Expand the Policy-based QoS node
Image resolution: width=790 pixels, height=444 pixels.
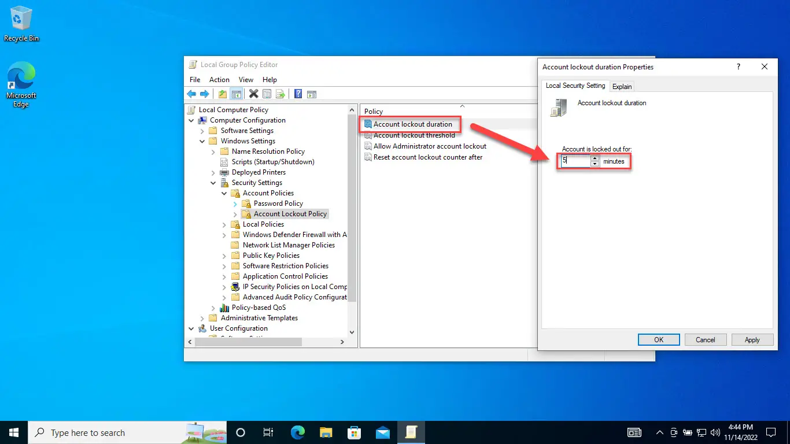coord(213,308)
